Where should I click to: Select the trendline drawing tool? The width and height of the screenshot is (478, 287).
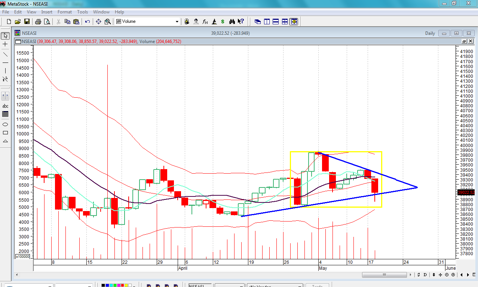(x=5, y=54)
